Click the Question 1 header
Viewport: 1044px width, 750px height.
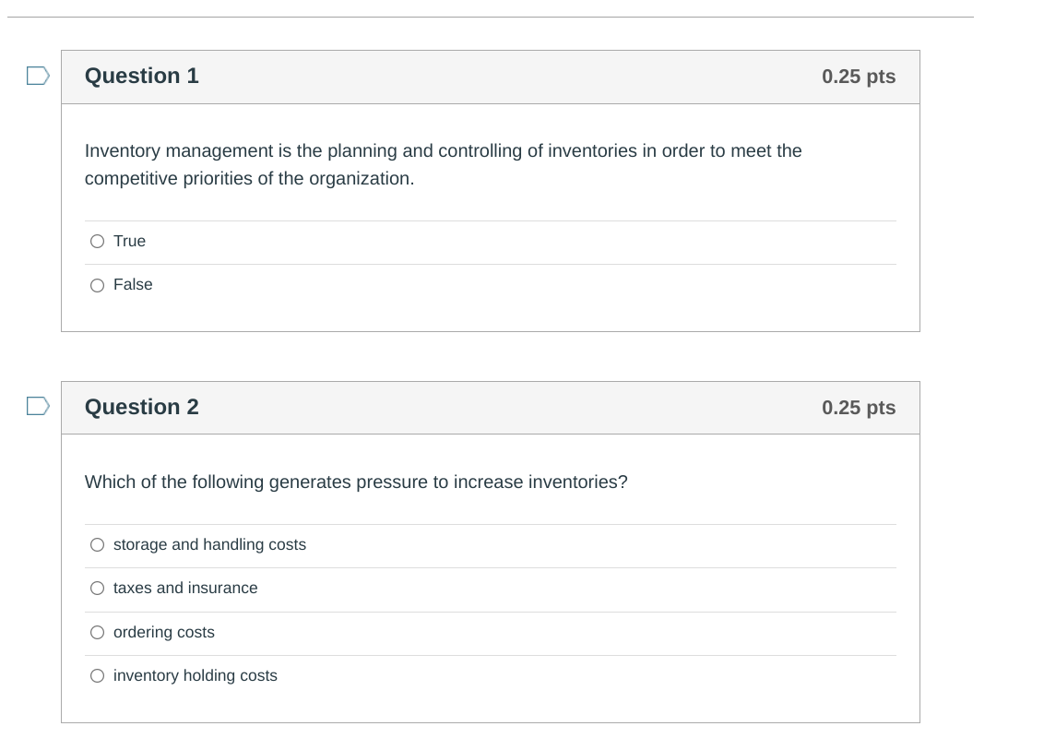point(141,76)
